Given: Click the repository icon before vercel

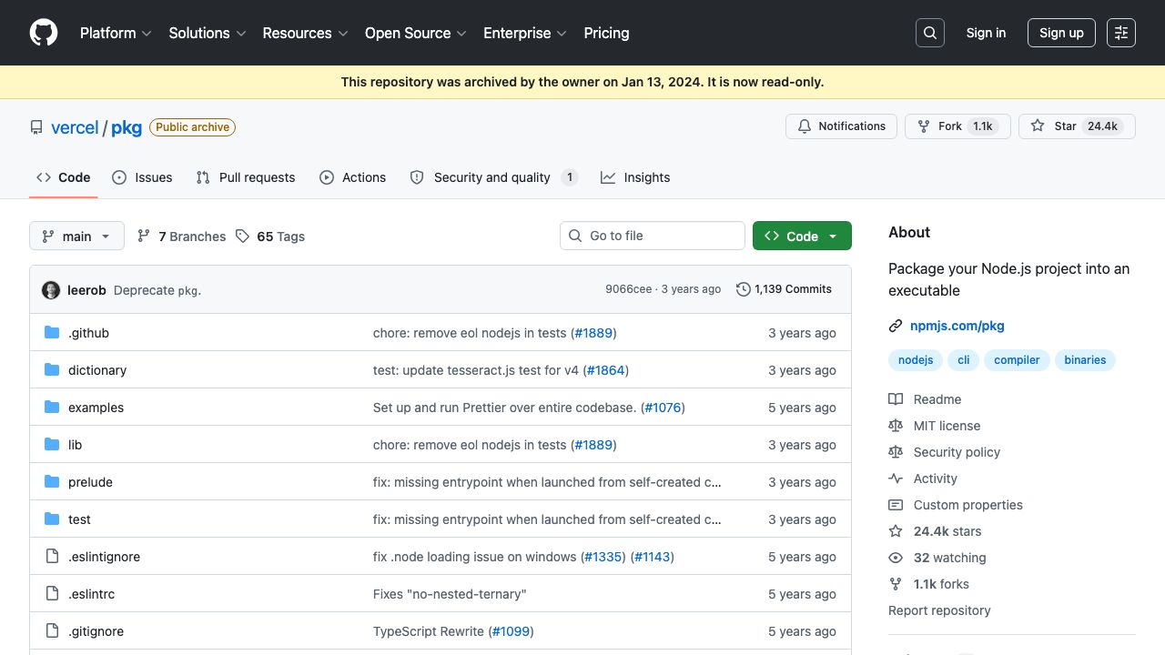Looking at the screenshot, I should tap(36, 127).
